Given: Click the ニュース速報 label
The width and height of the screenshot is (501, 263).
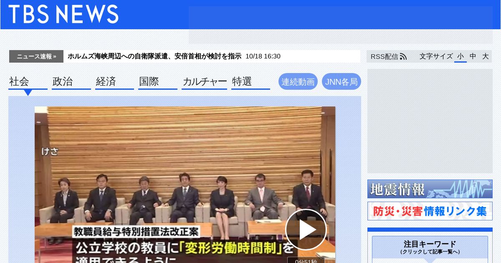Looking at the screenshot, I should click(36, 56).
